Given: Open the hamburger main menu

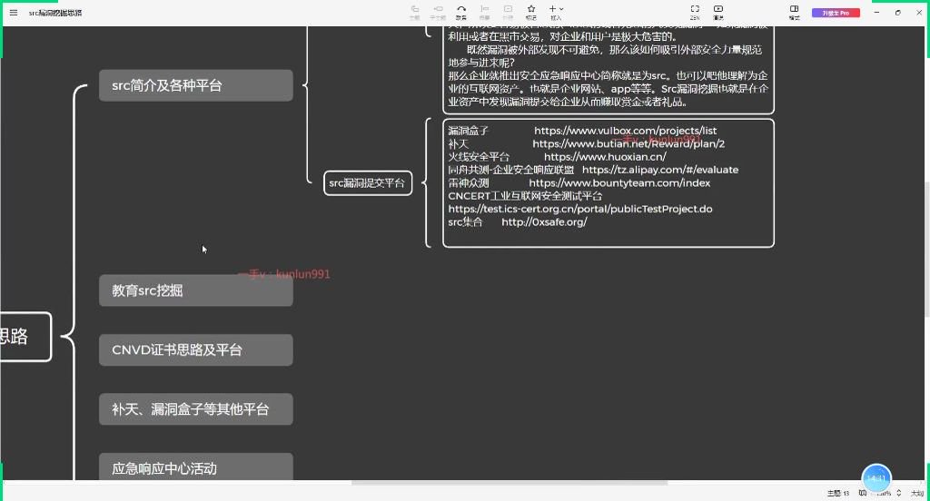Looking at the screenshot, I should [x=13, y=13].
